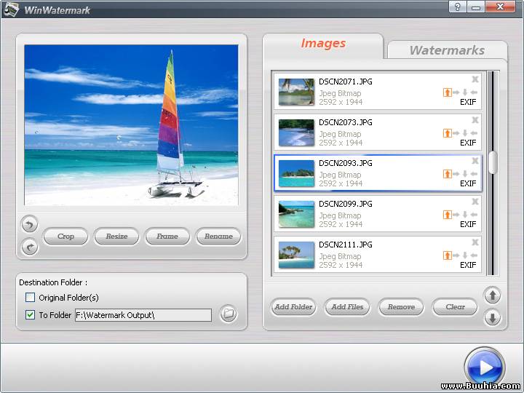Click the Crop button

click(65, 237)
